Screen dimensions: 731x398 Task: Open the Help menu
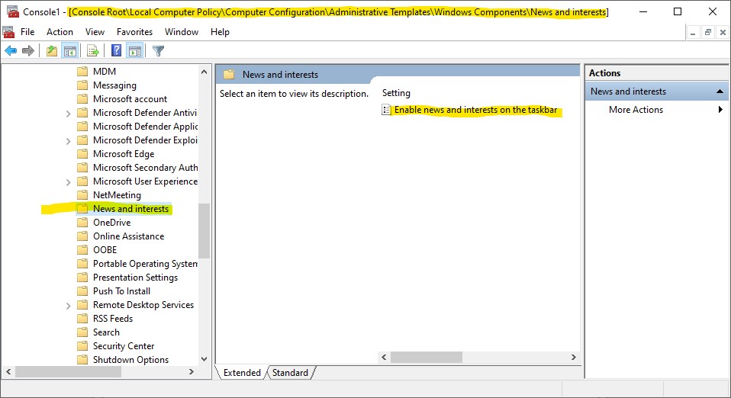point(220,32)
